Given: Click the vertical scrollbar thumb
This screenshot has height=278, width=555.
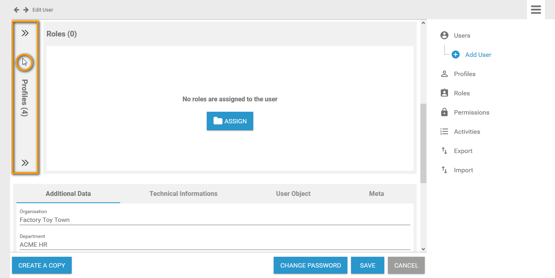Looking at the screenshot, I should [x=424, y=143].
